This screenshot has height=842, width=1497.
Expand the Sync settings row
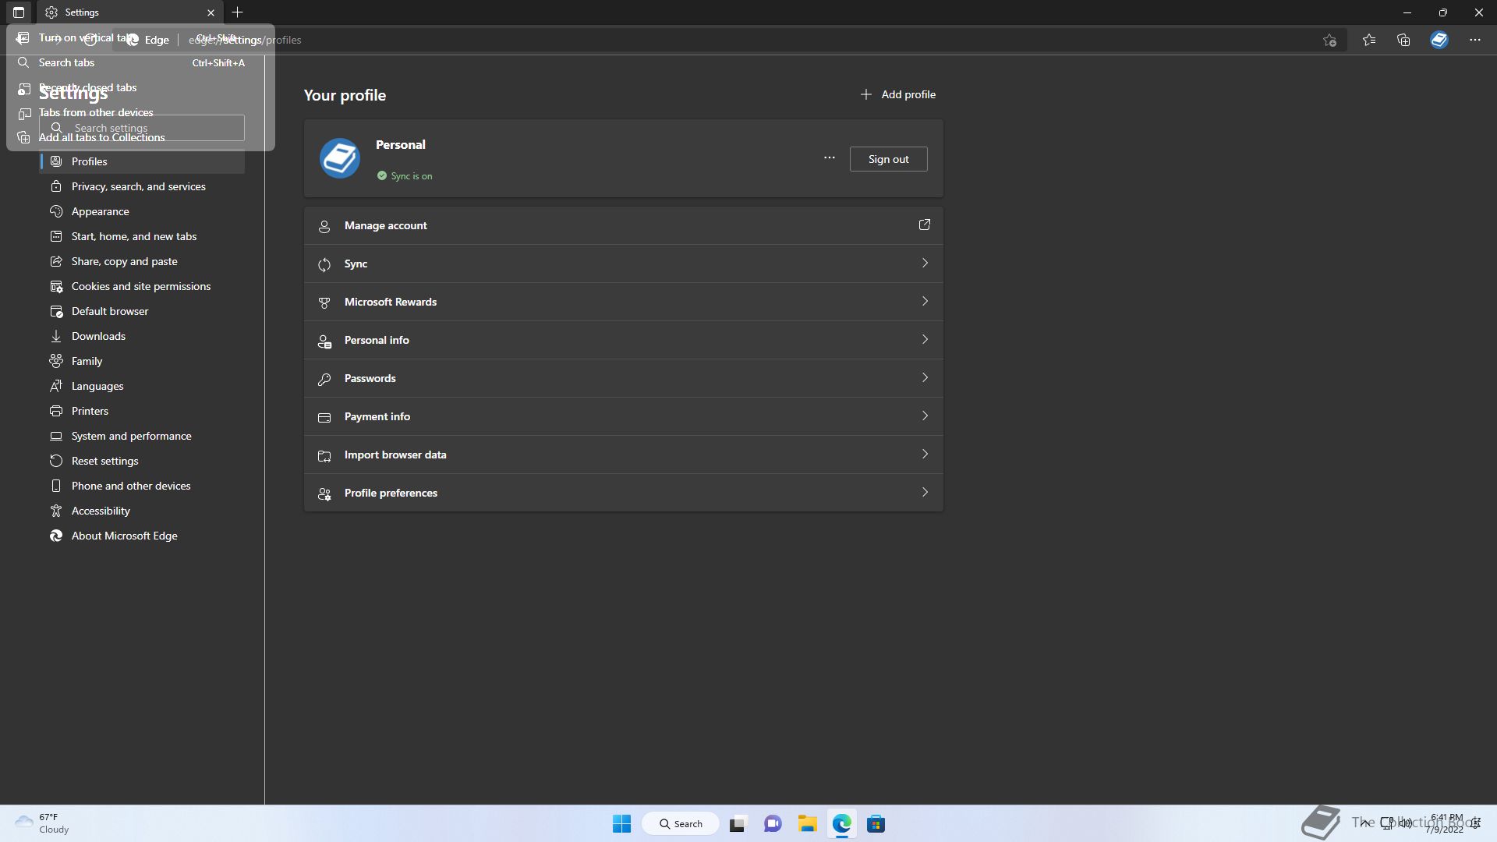tap(624, 264)
